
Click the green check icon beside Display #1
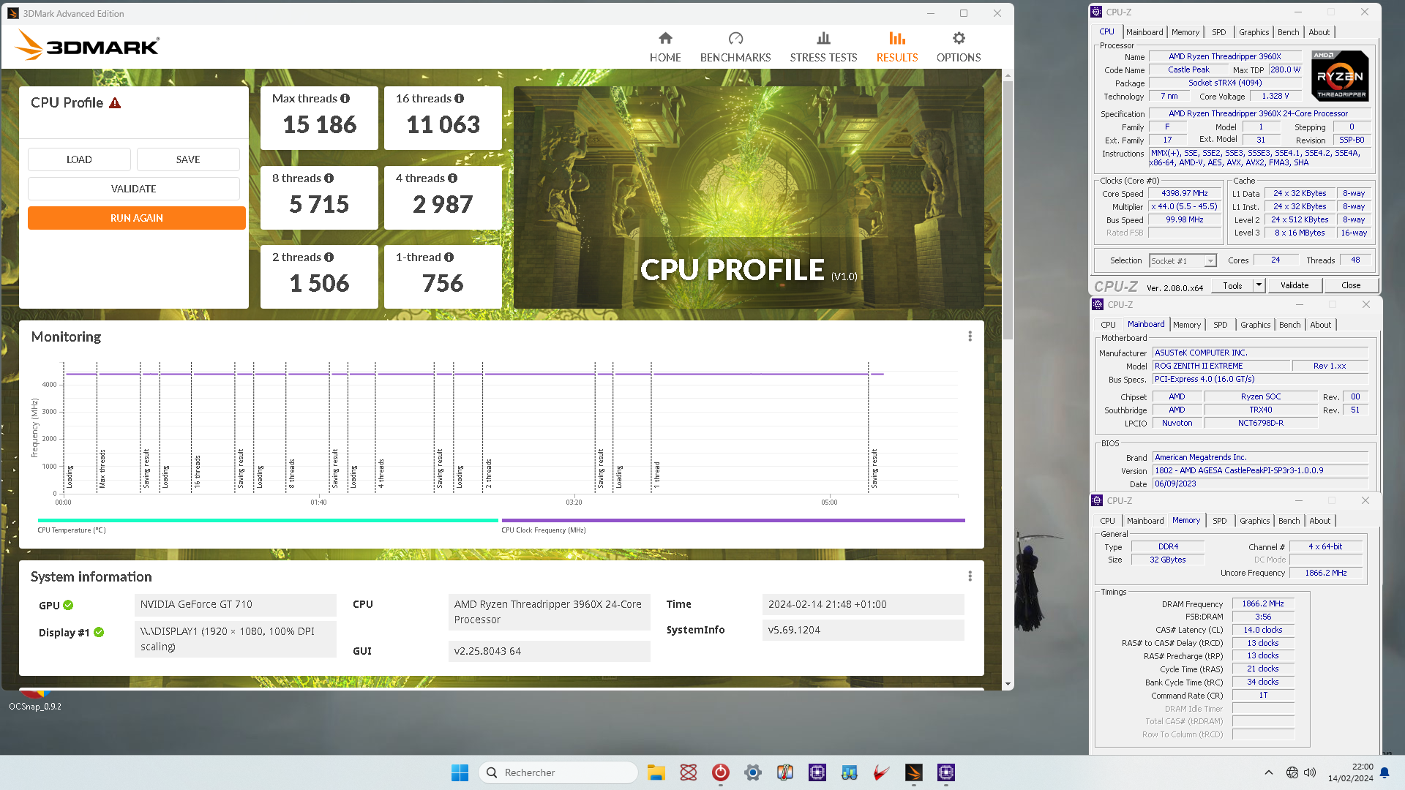(x=99, y=632)
